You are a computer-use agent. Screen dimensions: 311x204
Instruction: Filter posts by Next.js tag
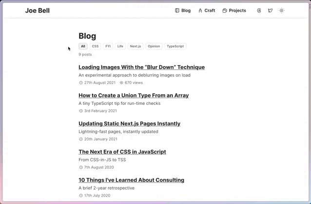point(136,46)
